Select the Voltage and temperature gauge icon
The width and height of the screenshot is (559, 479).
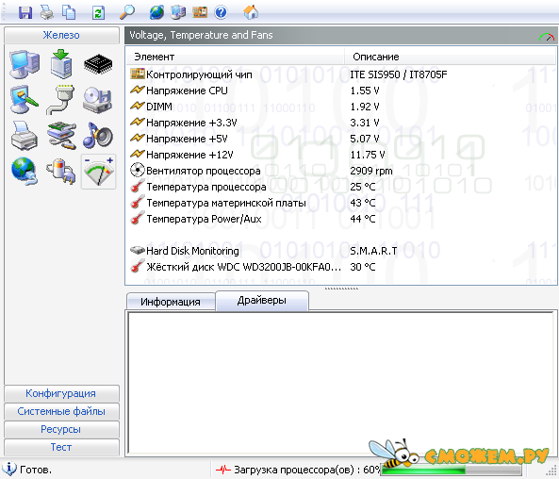[98, 172]
